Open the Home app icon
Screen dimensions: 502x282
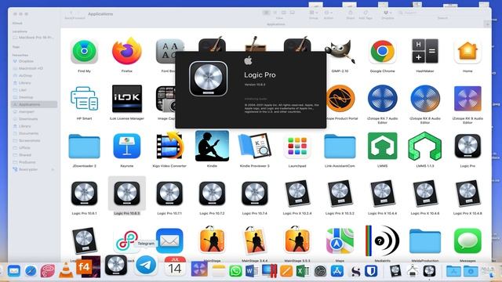tap(467, 51)
